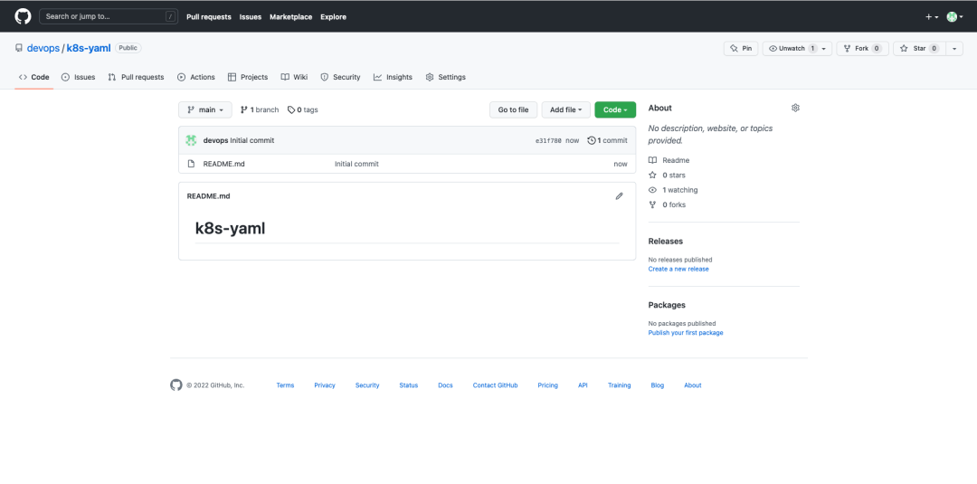Screen dimensions: 977x484
Task: Open the Initial commit message in commit header
Action: tap(252, 140)
